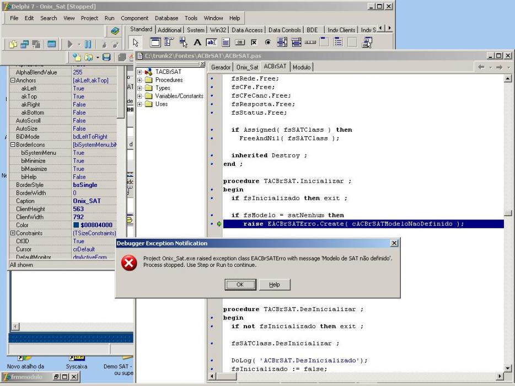Image resolution: width=515 pixels, height=386 pixels.
Task: Toggle breakpoint on fsSATClass.DesInicializar line
Action: click(212, 344)
